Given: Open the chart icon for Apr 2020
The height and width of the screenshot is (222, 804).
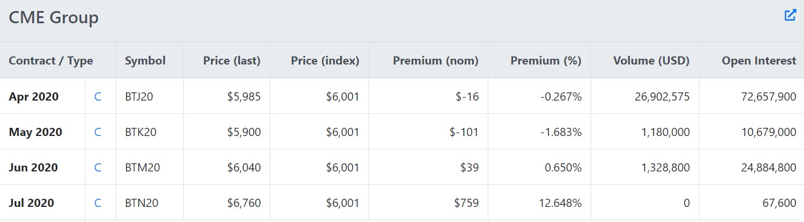Looking at the screenshot, I should [x=98, y=97].
